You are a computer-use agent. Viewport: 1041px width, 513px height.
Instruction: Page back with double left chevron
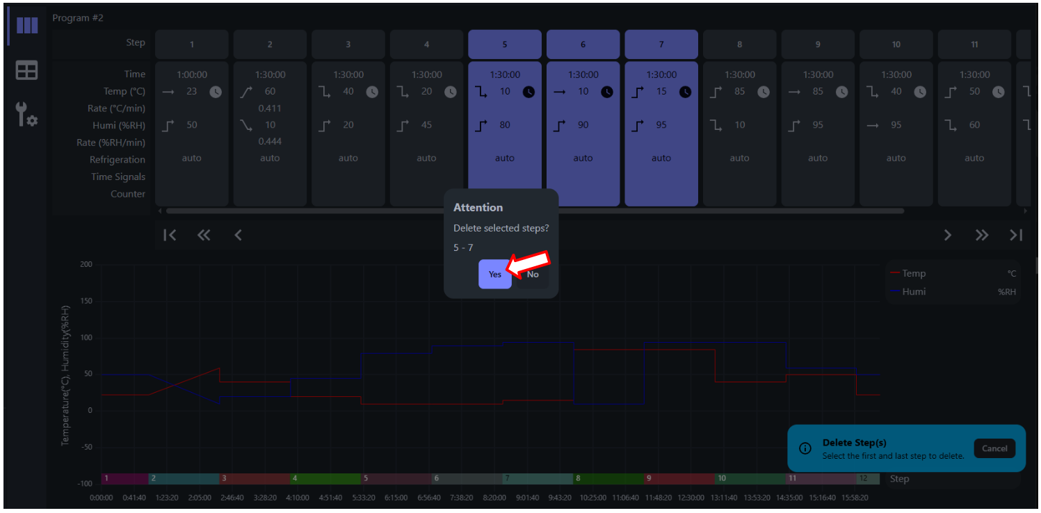point(204,235)
